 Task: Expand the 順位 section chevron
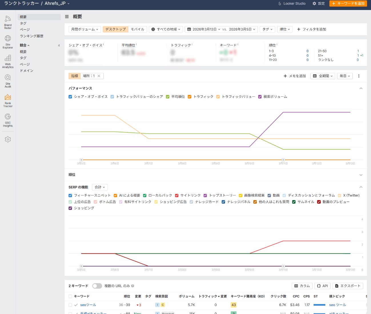tap(361, 175)
